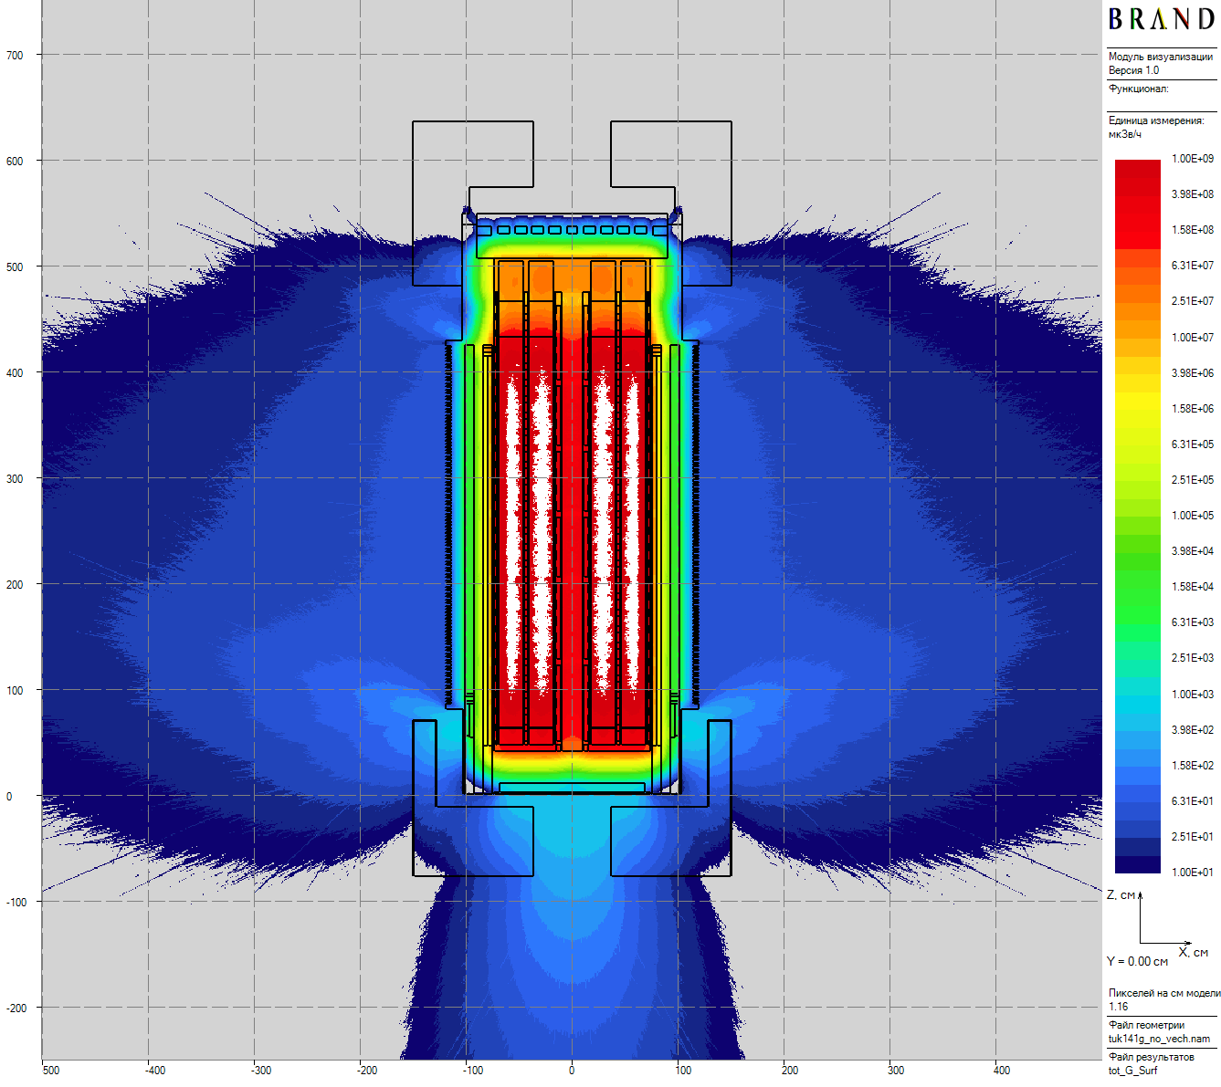This screenshot has width=1221, height=1087.
Task: Click the green legend band near 1.58E+04
Action: (x=1137, y=586)
